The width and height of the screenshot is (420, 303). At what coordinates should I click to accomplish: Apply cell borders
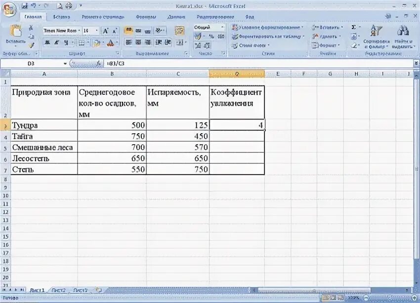pos(82,42)
